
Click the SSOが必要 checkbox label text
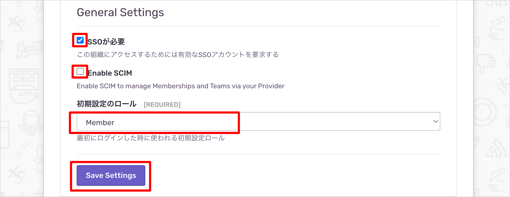[x=106, y=41]
